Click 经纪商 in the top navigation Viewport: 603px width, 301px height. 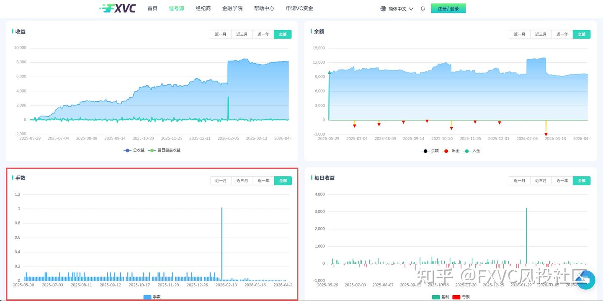click(x=203, y=8)
